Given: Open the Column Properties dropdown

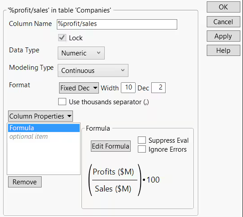Looking at the screenshot, I should pos(40,116).
